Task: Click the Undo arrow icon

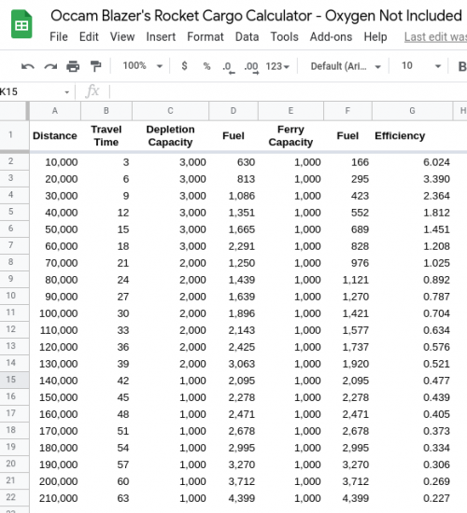Action: pyautogui.click(x=27, y=67)
